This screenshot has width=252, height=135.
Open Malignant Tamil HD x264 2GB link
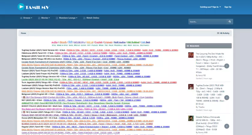click(87, 56)
